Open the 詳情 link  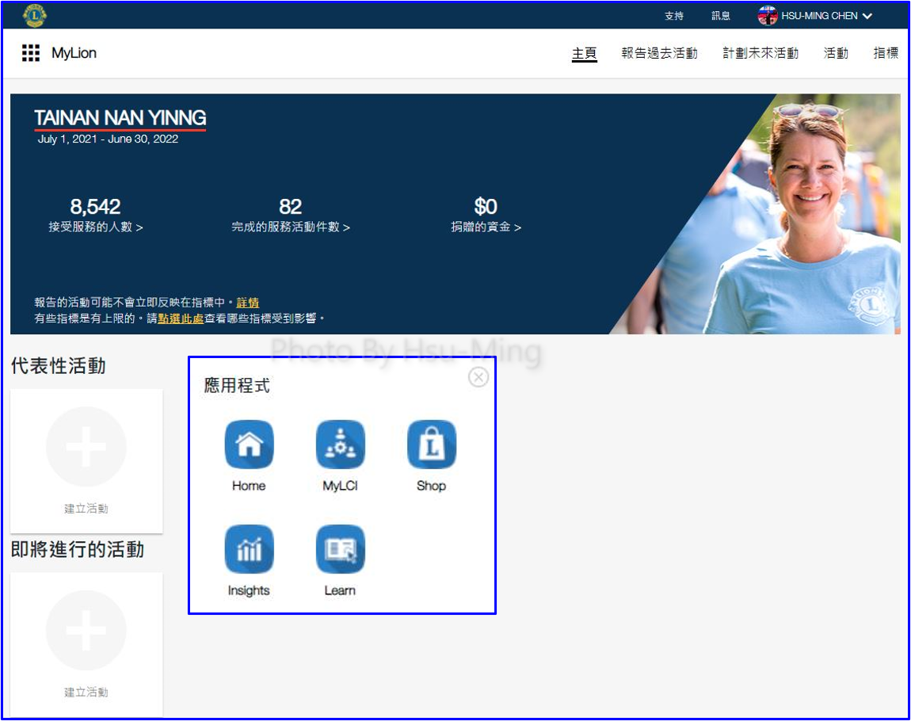coord(247,303)
